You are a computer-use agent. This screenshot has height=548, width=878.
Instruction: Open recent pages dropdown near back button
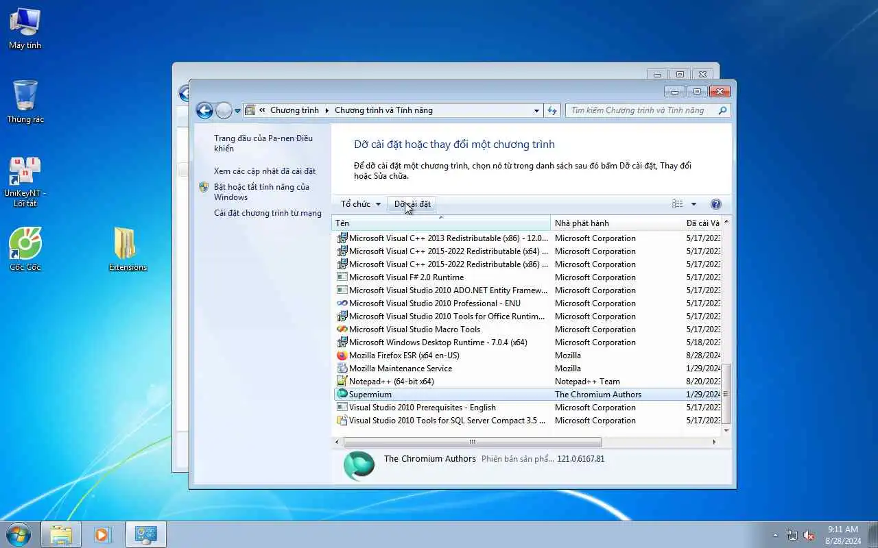(238, 110)
